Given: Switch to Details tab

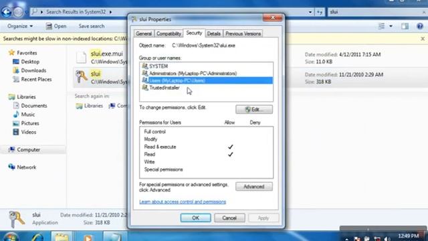Looking at the screenshot, I should click(x=214, y=33).
